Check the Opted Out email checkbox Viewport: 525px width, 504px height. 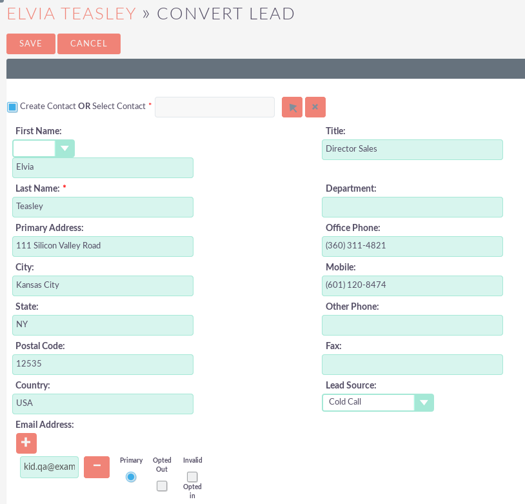click(162, 486)
